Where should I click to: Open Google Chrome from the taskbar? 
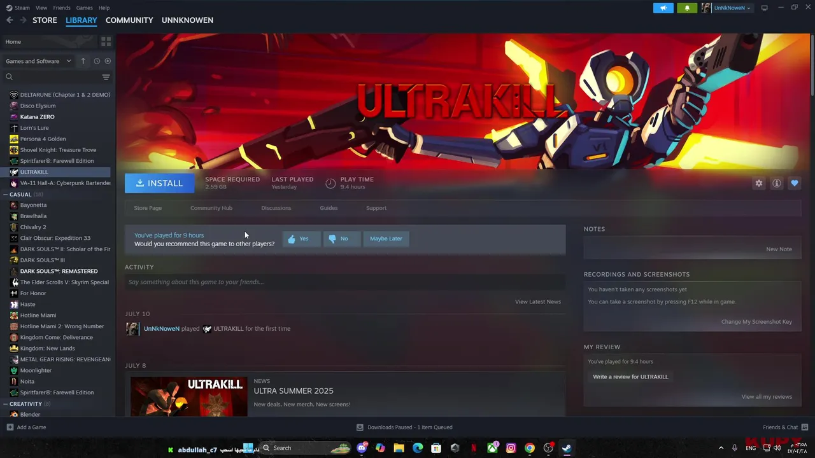click(529, 448)
